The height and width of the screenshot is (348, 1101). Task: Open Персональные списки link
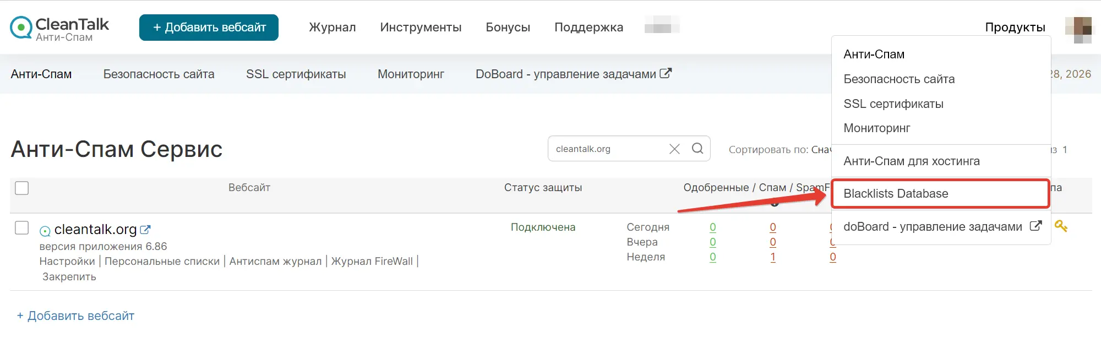[162, 262]
